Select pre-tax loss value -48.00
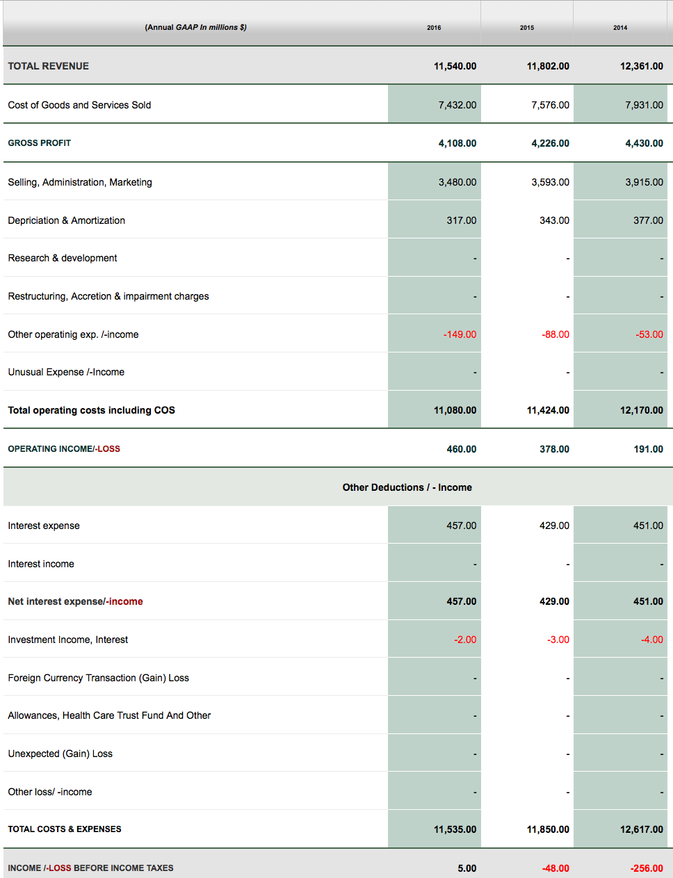673x878 pixels. point(556,868)
